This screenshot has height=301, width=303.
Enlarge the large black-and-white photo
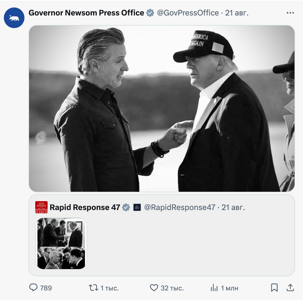point(162,108)
